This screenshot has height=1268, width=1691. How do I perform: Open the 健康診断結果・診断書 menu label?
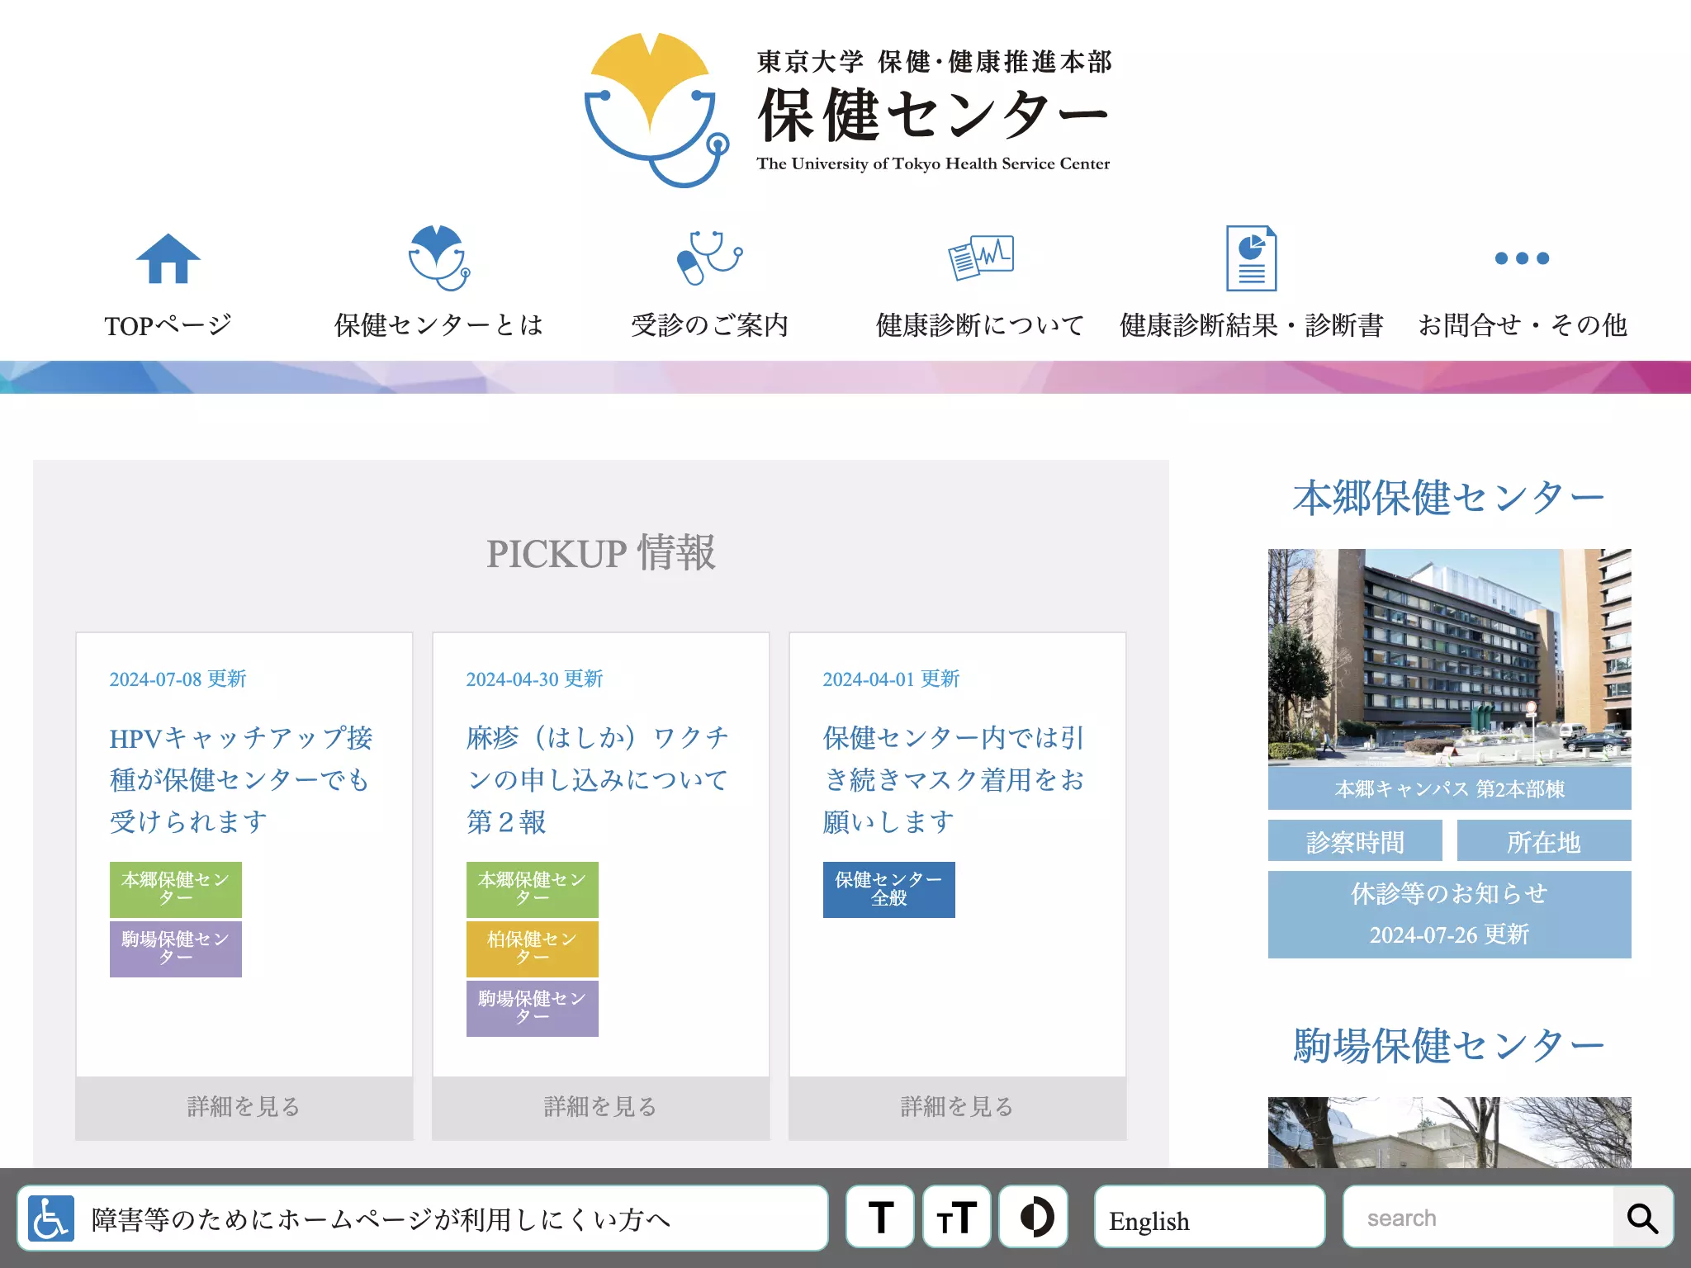pyautogui.click(x=1251, y=325)
